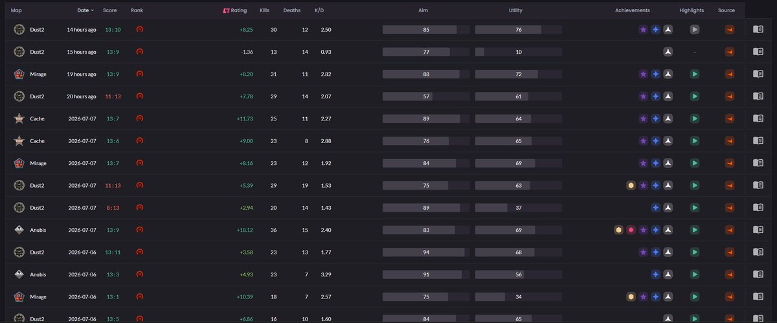Click yellow hexagon achievement in +5.39 Dust2 row

coord(630,185)
